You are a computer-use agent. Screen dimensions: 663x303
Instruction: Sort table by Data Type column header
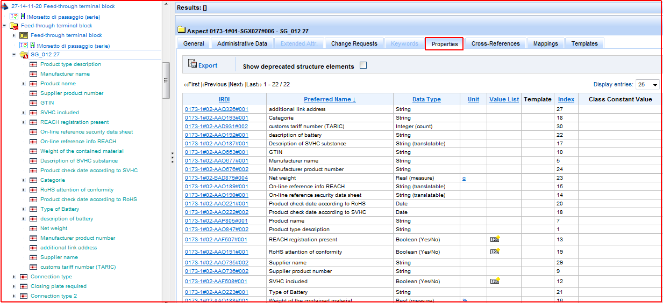click(426, 99)
